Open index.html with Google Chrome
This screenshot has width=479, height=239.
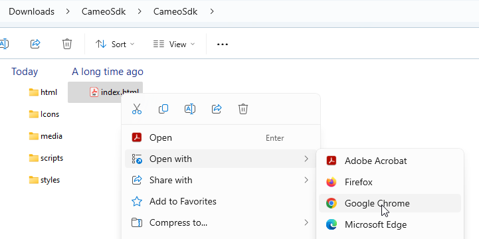tap(390, 203)
